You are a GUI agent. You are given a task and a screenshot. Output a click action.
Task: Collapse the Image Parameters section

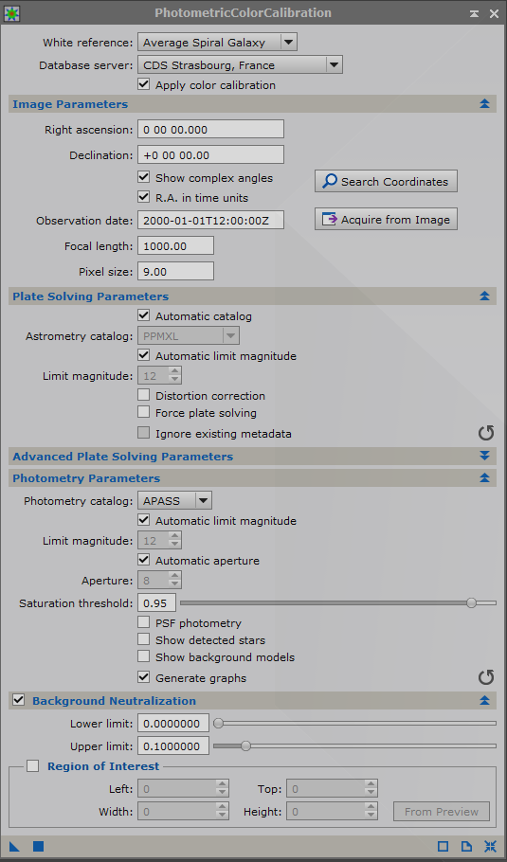pos(484,103)
